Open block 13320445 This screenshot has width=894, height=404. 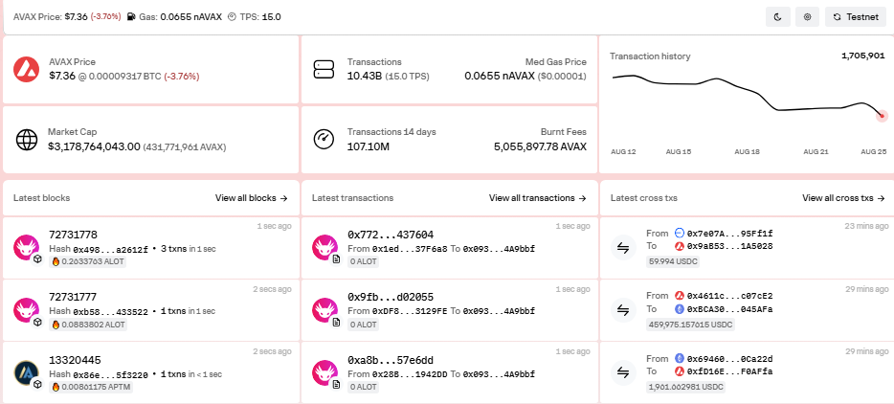(x=75, y=360)
